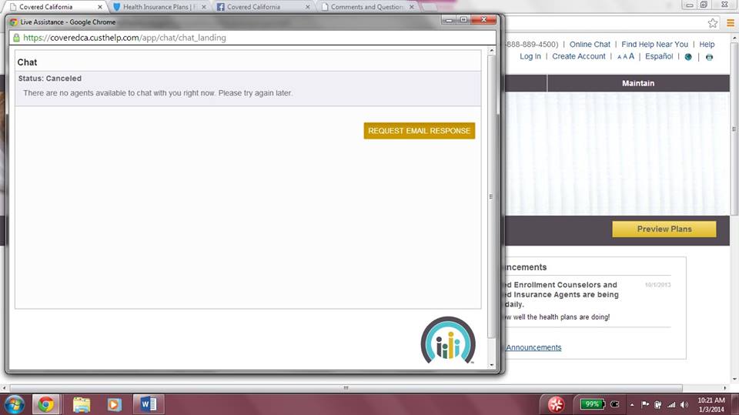Click the red pinwheel tray icon
739x415 pixels.
[x=556, y=405]
